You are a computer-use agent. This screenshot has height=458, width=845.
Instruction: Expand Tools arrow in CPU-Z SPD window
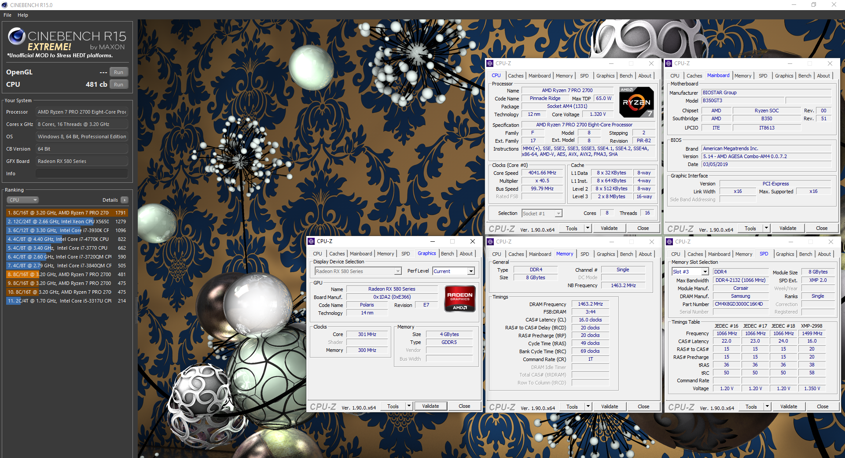pos(767,406)
